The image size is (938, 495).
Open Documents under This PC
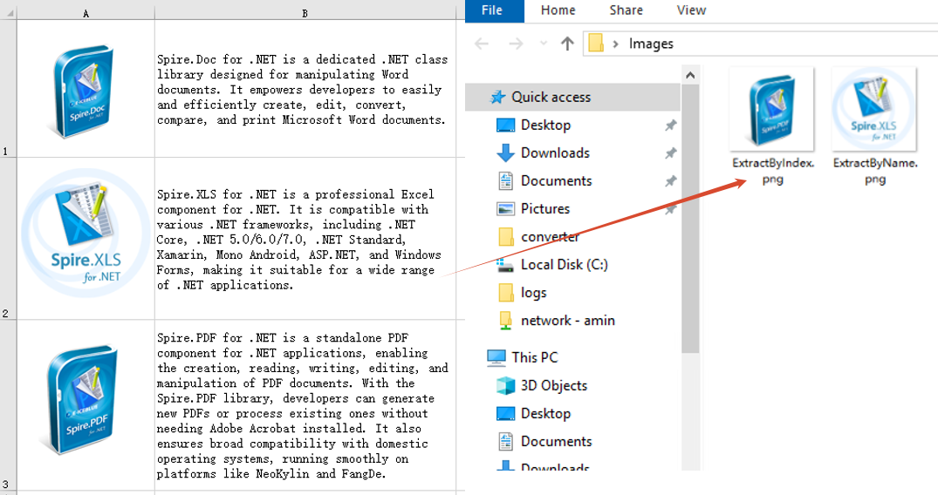coord(556,442)
